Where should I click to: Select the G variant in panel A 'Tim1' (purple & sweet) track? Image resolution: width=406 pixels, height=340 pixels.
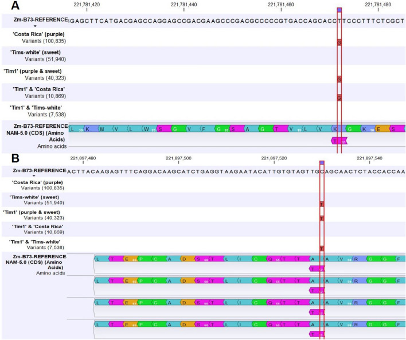(339, 79)
